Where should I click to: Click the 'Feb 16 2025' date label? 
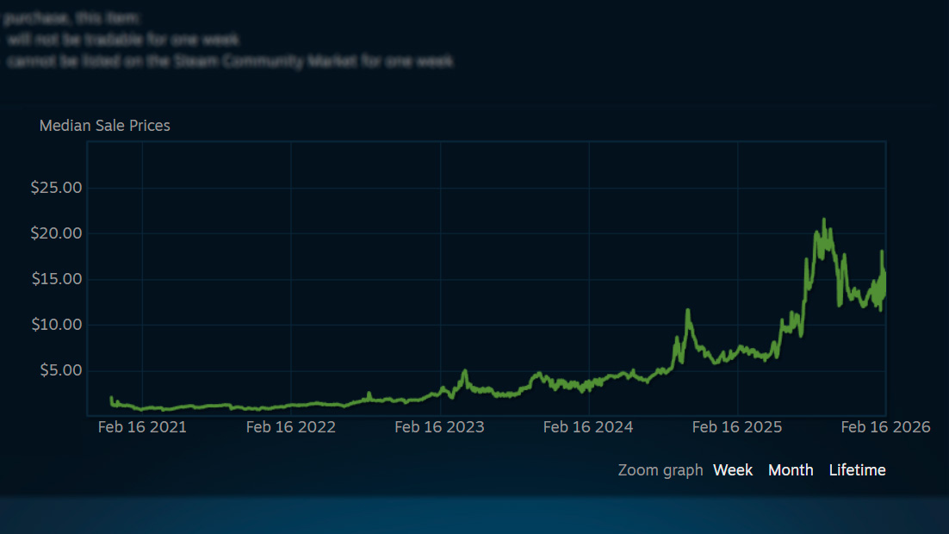(737, 427)
